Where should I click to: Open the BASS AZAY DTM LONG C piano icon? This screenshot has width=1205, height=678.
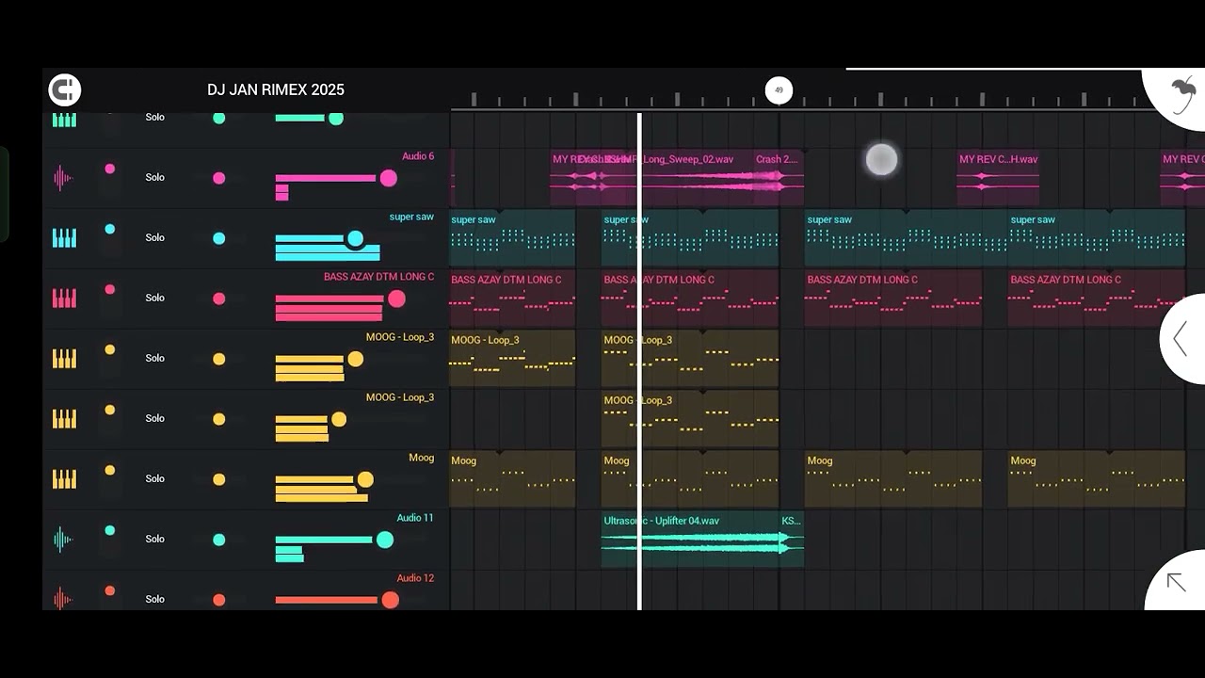point(64,298)
